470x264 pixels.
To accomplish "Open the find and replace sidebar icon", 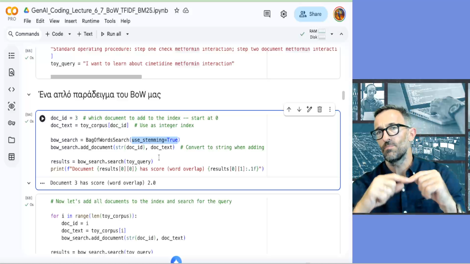I will (x=12, y=72).
